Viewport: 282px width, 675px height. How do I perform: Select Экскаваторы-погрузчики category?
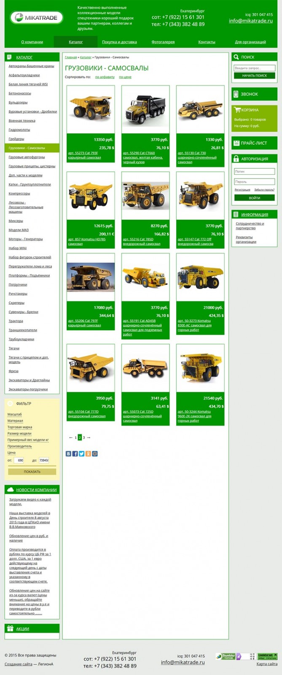tap(28, 389)
